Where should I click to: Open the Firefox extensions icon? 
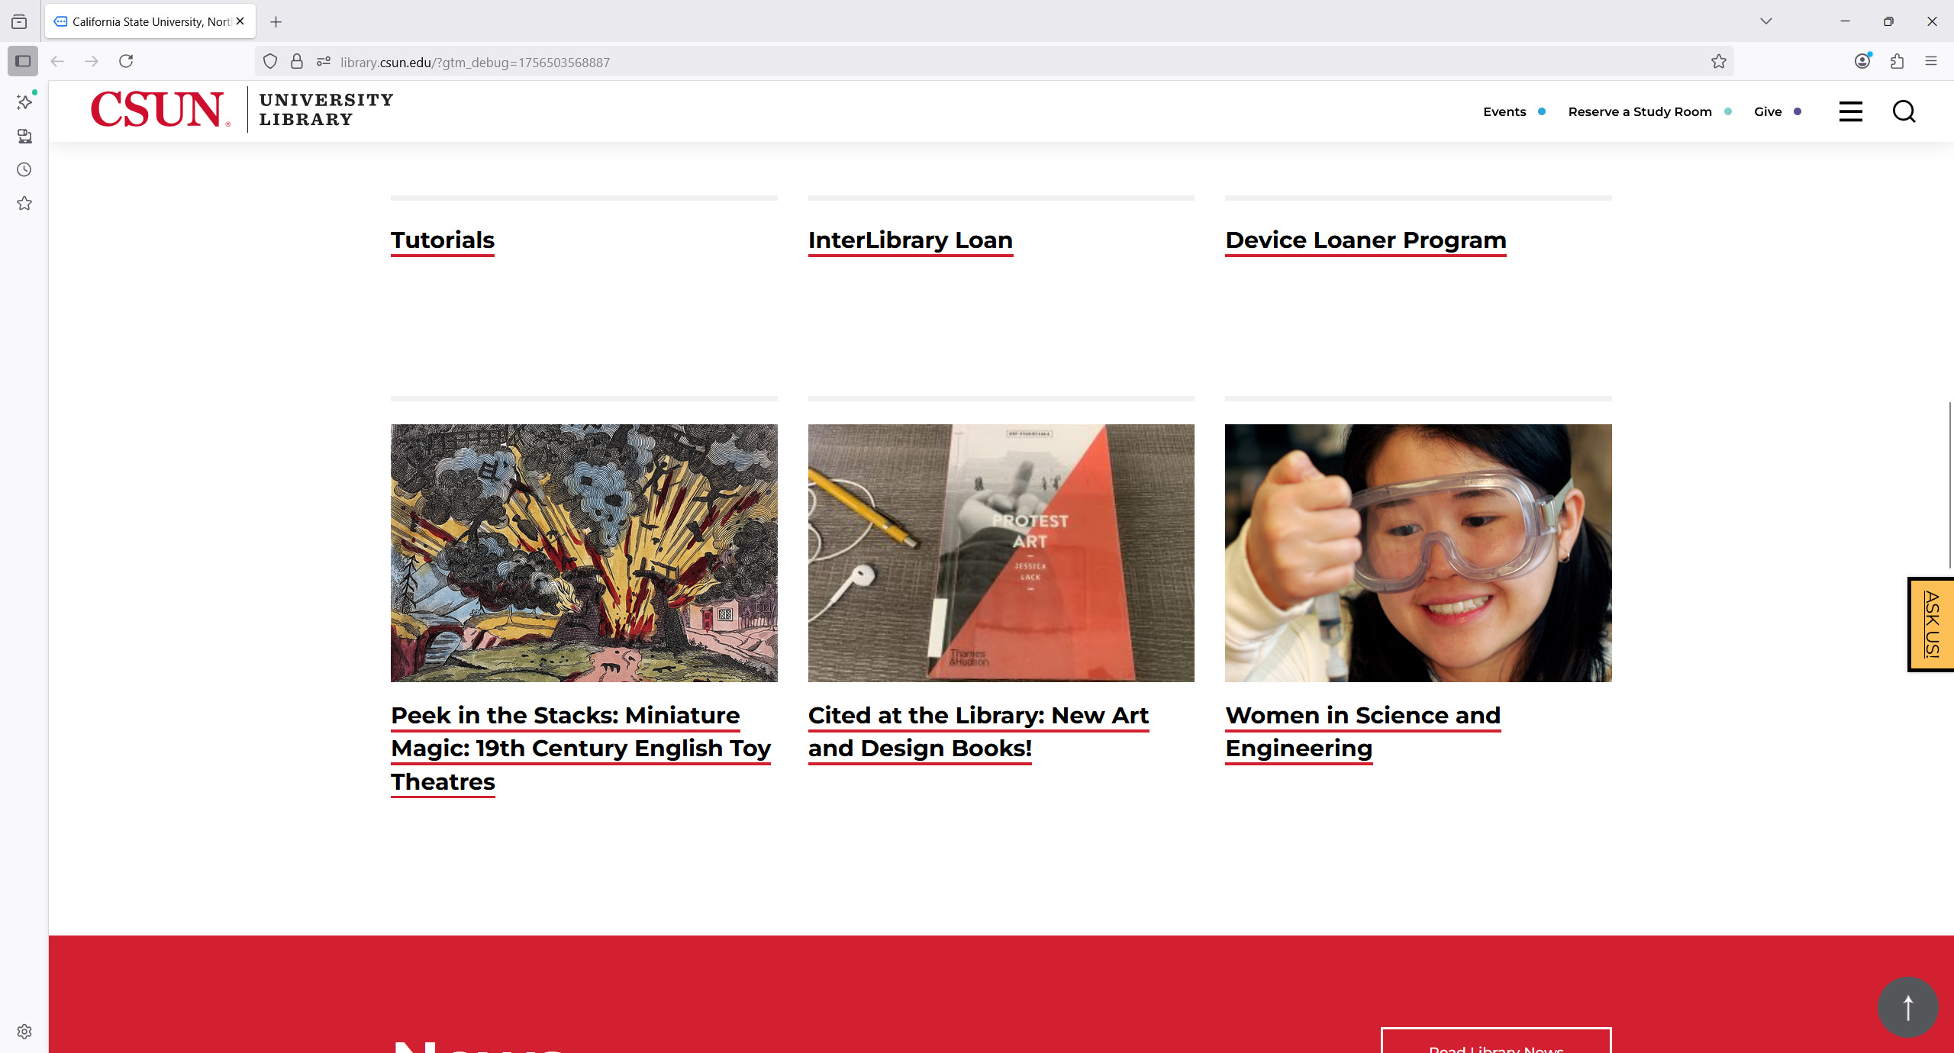[1897, 61]
